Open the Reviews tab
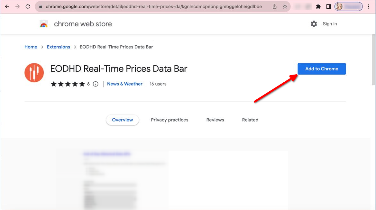This screenshot has height=210, width=376. (x=215, y=120)
